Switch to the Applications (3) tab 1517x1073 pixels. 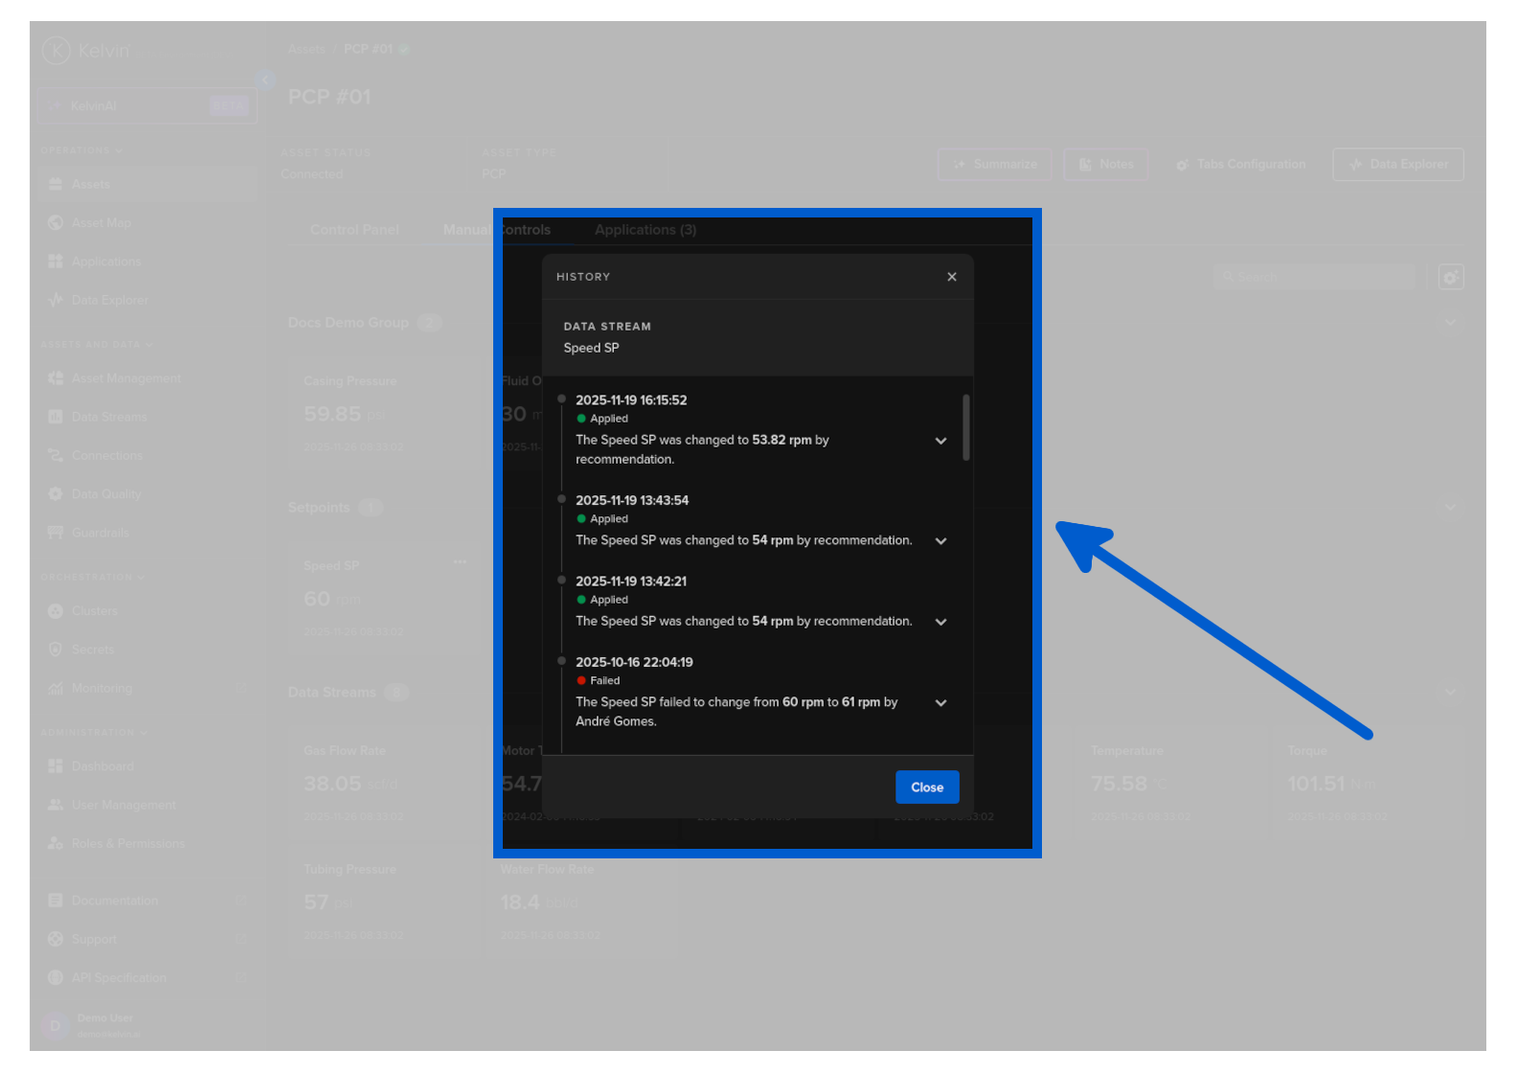click(x=645, y=230)
